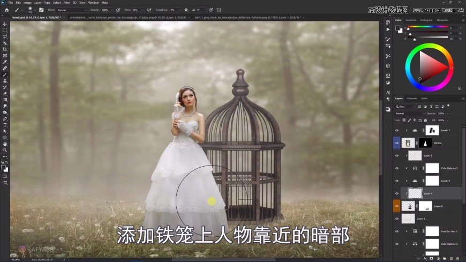Switch to the Swatches tab
The image size is (466, 262).
coord(411,20)
